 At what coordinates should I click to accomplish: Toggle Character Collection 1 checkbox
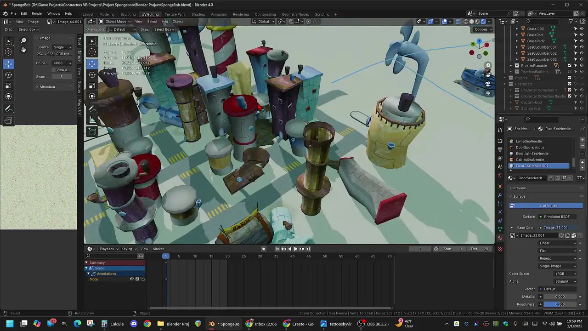click(x=570, y=90)
